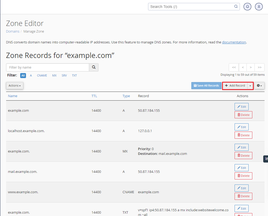Click the Displaying 1 to 59 items text
Screen dimensions: 268x216
(243, 75)
